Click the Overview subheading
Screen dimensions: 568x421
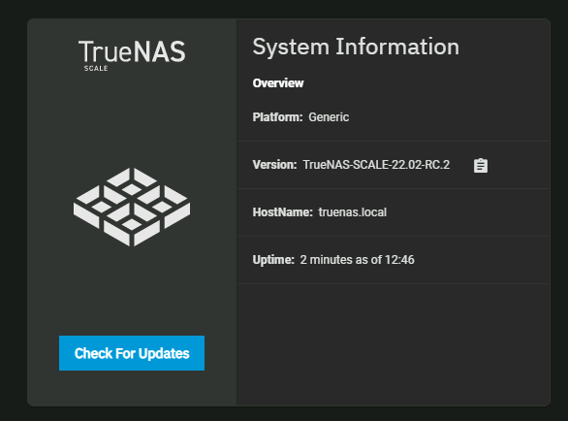tap(278, 83)
